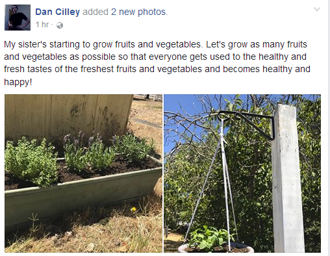The image size is (330, 256).
Task: Click the yellow flower below the planter
Action: 134,209
